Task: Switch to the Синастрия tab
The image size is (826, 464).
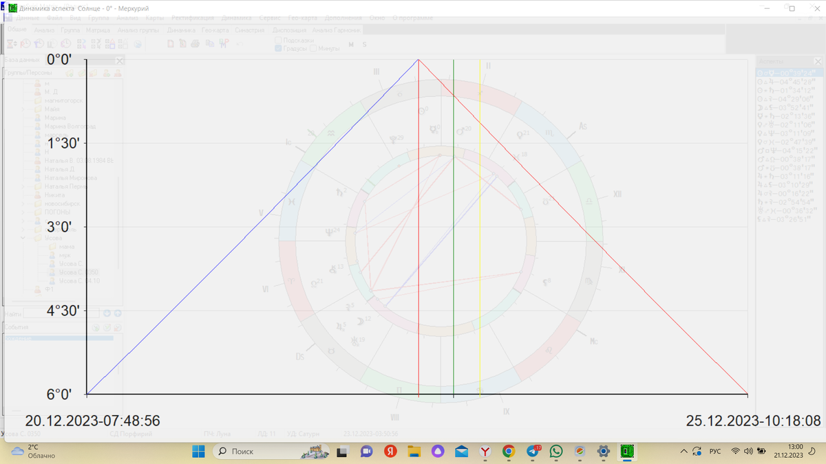Action: (x=249, y=30)
